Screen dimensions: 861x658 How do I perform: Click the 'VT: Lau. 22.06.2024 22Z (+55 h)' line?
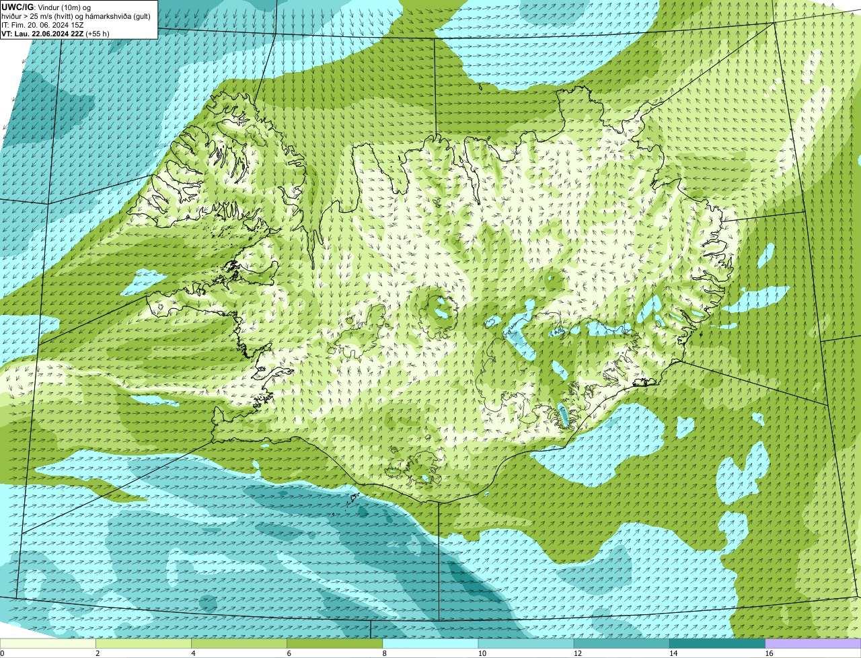click(55, 34)
